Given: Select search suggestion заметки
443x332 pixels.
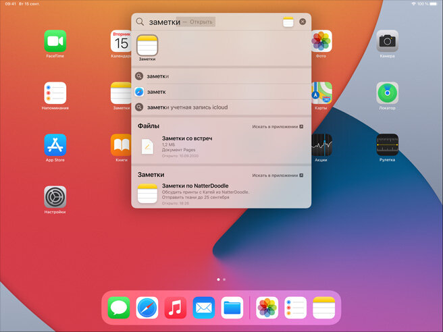Looking at the screenshot, I should coord(221,76).
